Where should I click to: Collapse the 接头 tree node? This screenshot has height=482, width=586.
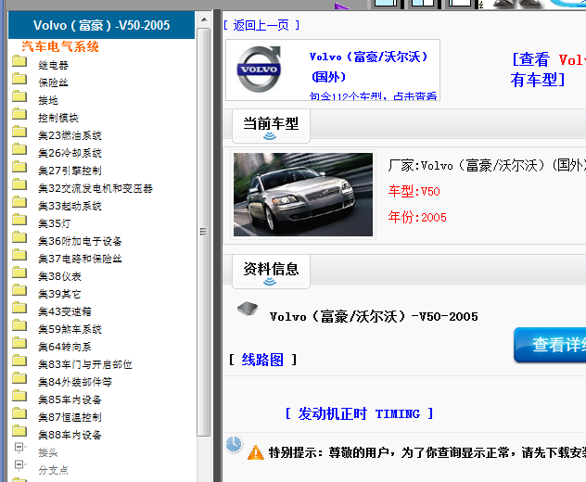pos(19,447)
